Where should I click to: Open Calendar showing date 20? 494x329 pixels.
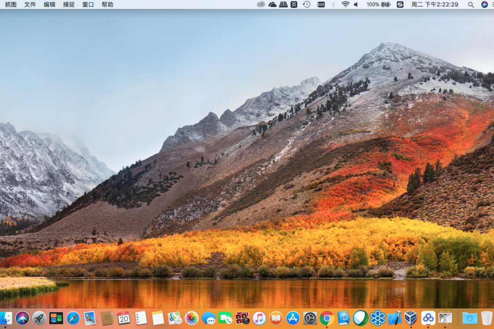point(124,318)
